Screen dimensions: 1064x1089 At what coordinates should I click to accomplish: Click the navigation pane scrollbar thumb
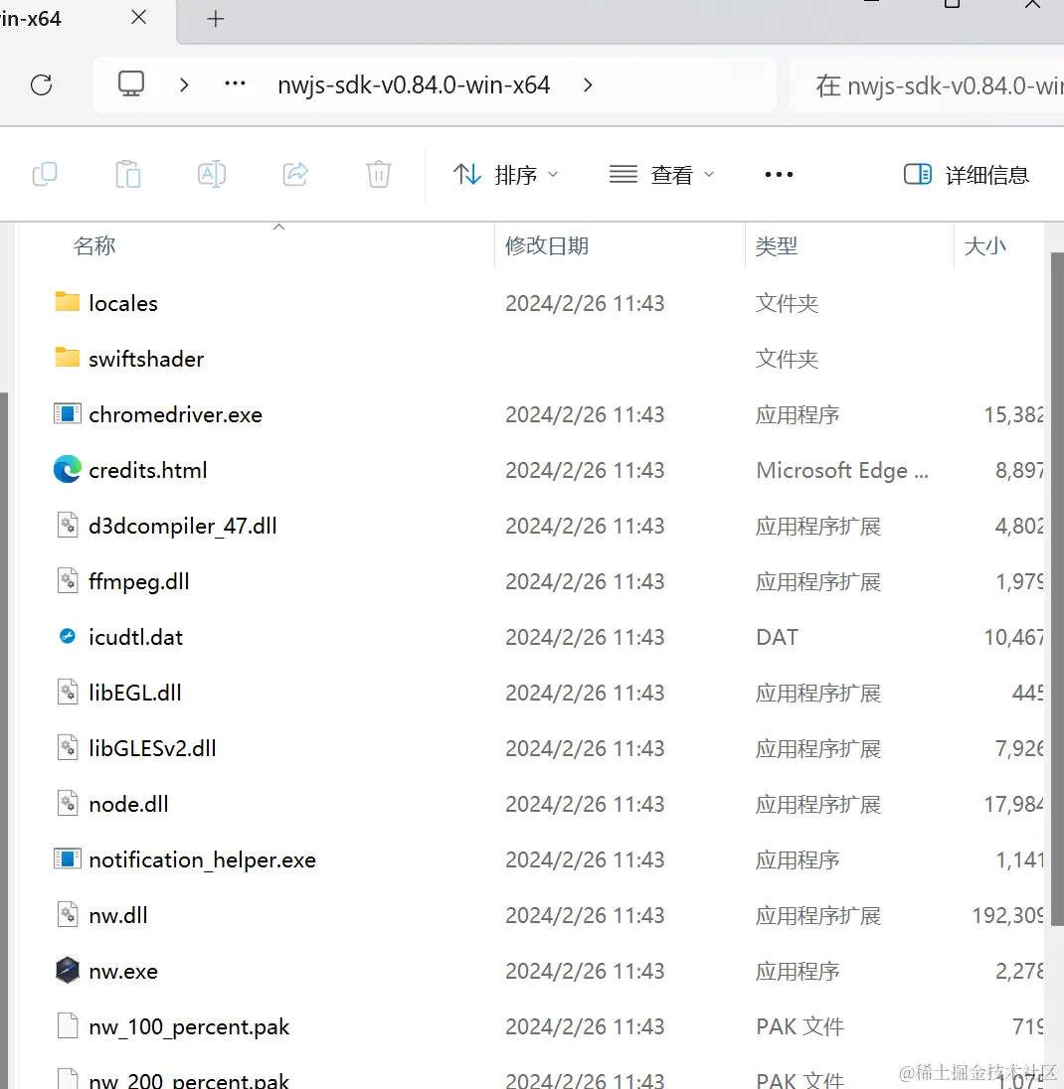pos(3,740)
